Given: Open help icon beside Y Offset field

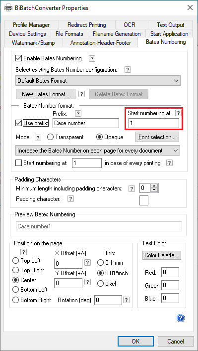Looking at the screenshot, I should point(88,282).
